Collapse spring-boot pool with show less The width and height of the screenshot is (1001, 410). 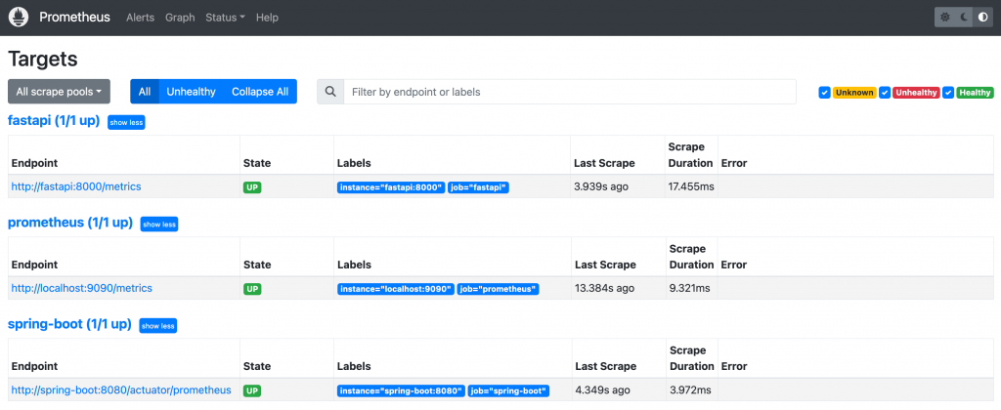157,325
